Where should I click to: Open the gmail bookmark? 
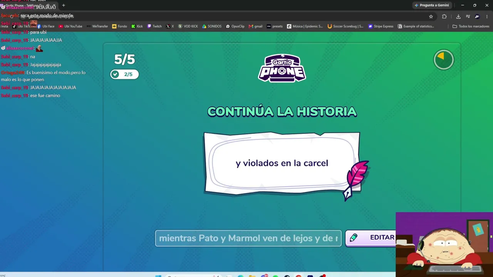click(255, 27)
